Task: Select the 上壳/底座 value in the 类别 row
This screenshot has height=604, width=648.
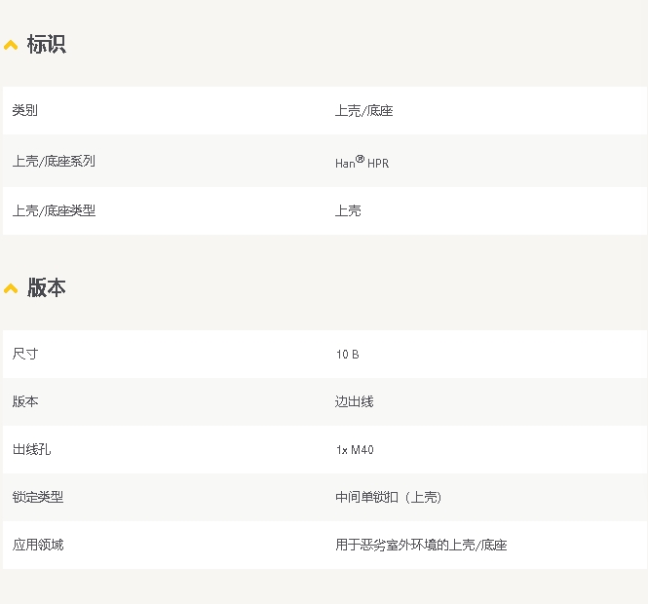Action: click(363, 111)
